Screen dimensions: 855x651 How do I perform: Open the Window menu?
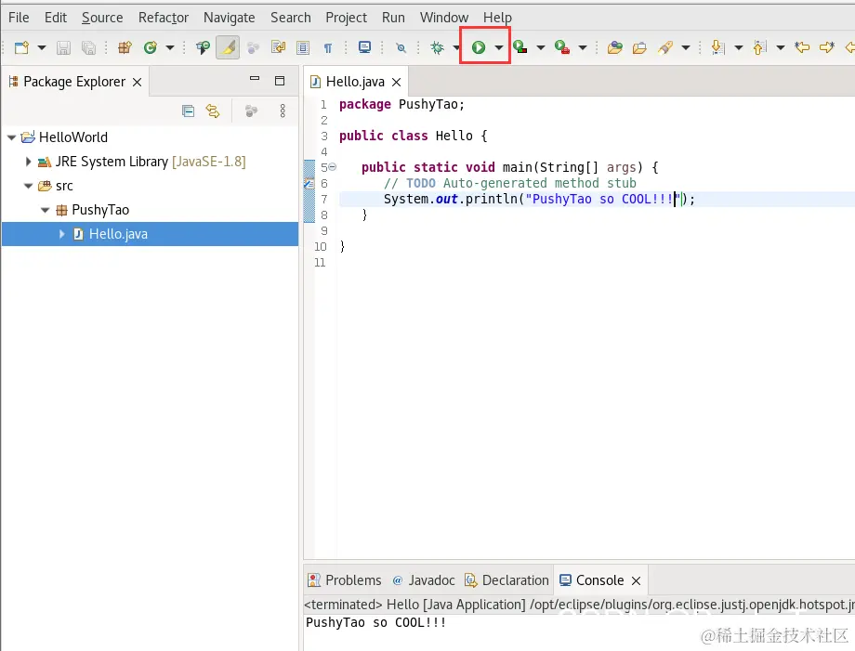point(444,18)
